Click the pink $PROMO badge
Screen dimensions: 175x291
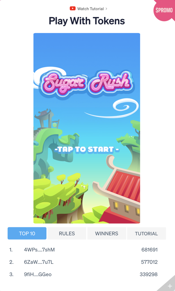pos(164,10)
